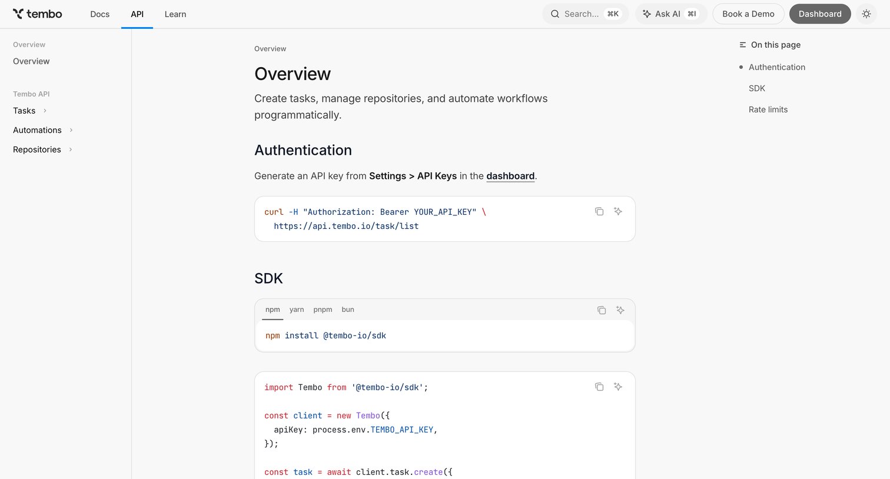
Task: Select the npm package manager tab
Action: (x=273, y=310)
